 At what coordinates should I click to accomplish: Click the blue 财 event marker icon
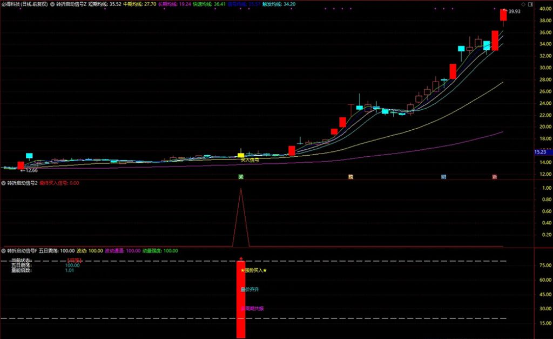[x=443, y=177]
